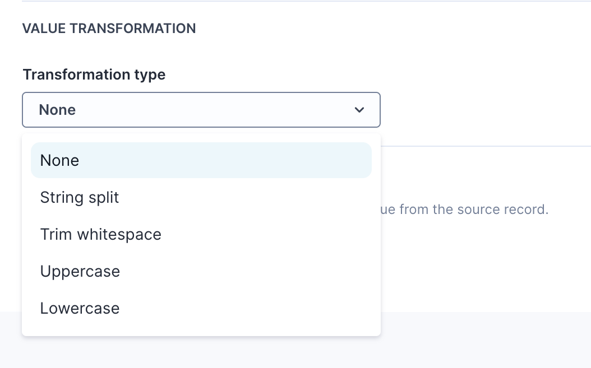Pick Uppercase as transformation type
Screen dimensions: 591x368
pyautogui.click(x=80, y=271)
